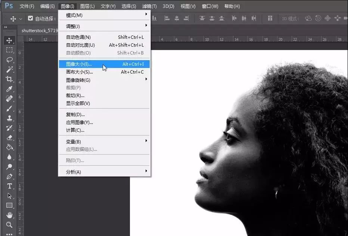Screen dimensions: 348x236
Task: Toggle the 自动选择 checkbox
Action: click(x=31, y=18)
